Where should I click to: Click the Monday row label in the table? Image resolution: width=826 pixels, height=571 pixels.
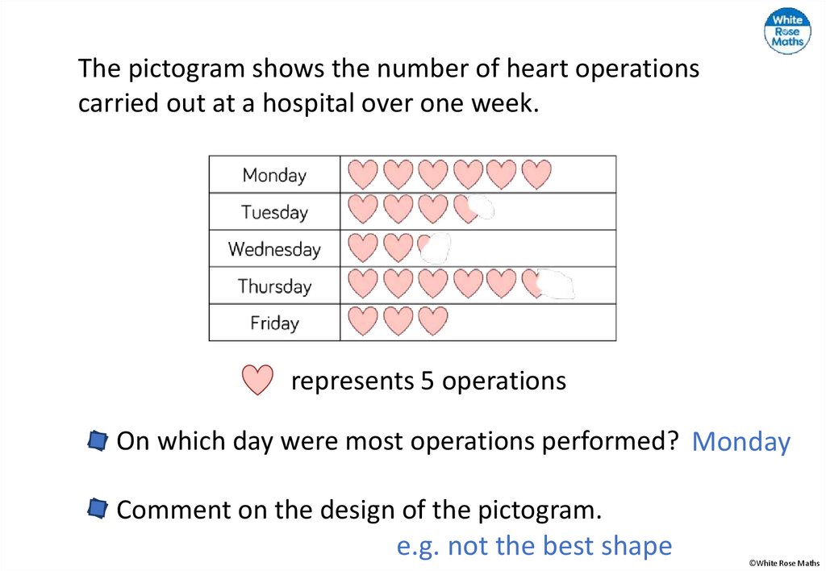coord(274,175)
